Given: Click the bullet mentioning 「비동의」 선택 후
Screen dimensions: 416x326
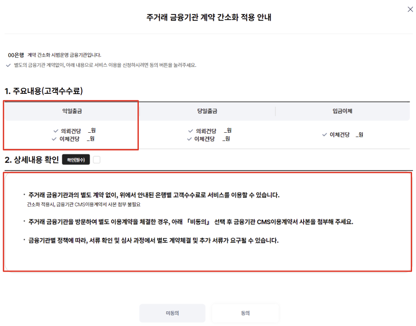Looking at the screenshot, I should [191, 222].
